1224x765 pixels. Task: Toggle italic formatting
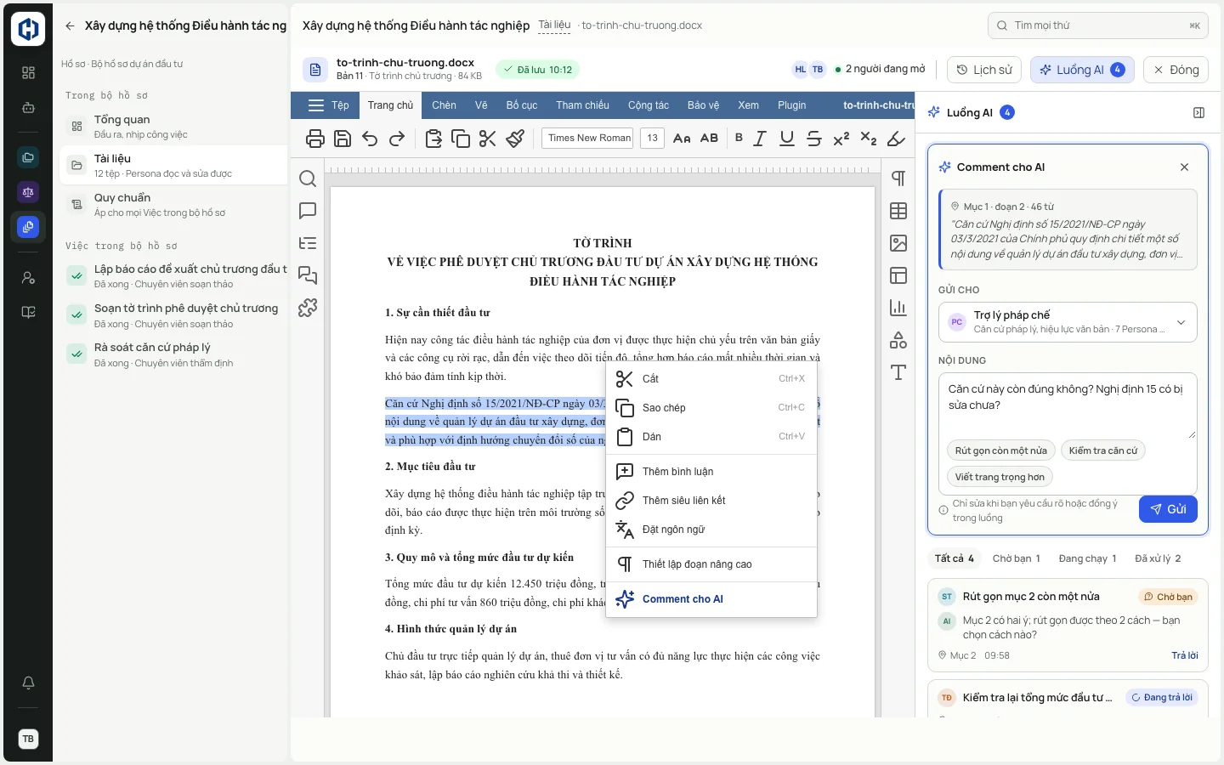click(760, 139)
